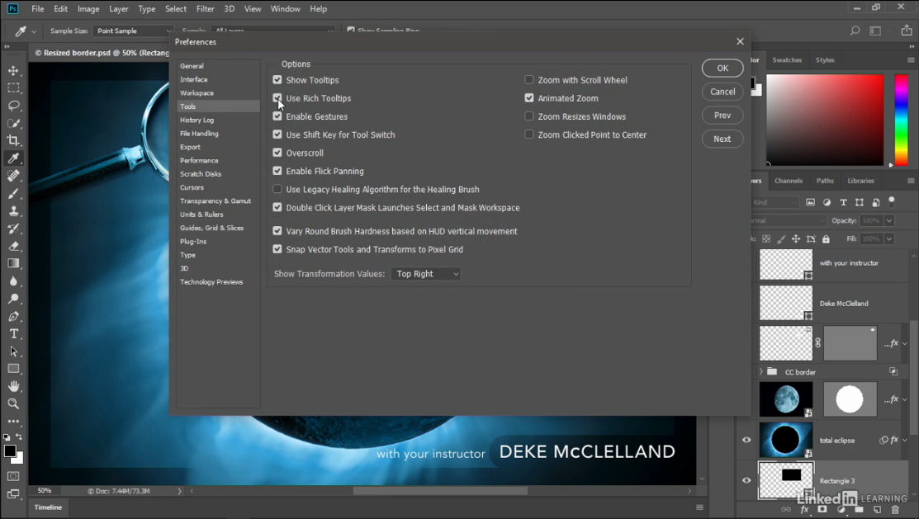Open the status bar info arrow
Screen dimensions: 919x519
point(179,491)
